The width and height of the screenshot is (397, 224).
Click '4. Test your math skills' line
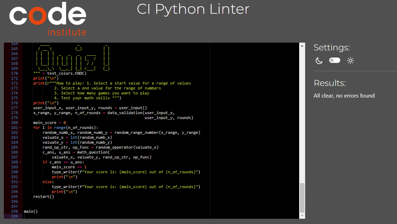coord(88,98)
